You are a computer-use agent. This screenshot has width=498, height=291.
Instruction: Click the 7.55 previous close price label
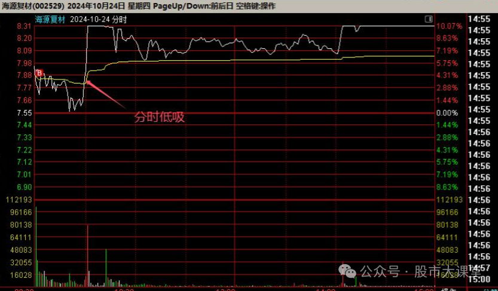(24, 113)
